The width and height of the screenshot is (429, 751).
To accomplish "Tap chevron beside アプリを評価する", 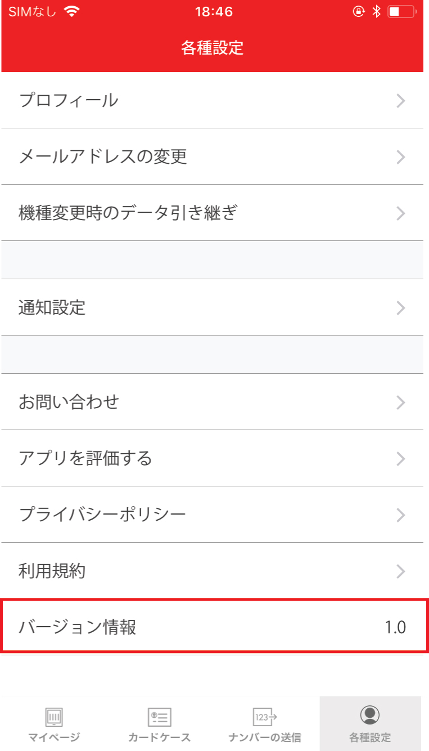I will pyautogui.click(x=400, y=459).
